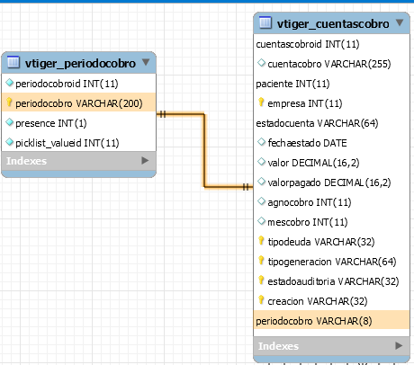Select the orange relationship line between the two tables
Screen dimensions: 414x365
pyautogui.click(x=204, y=150)
